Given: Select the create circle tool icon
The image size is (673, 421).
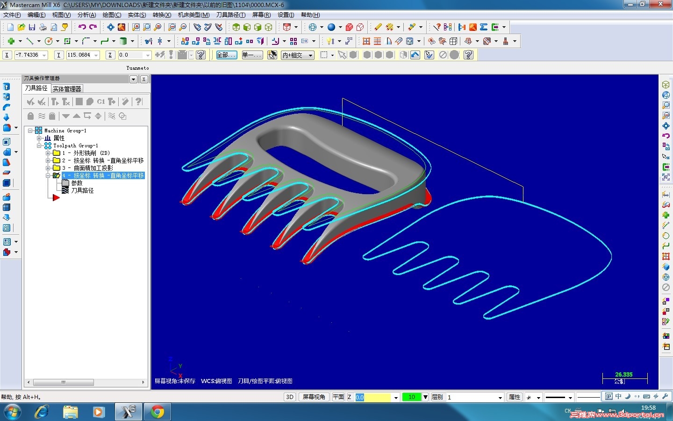Looking at the screenshot, I should pos(49,41).
